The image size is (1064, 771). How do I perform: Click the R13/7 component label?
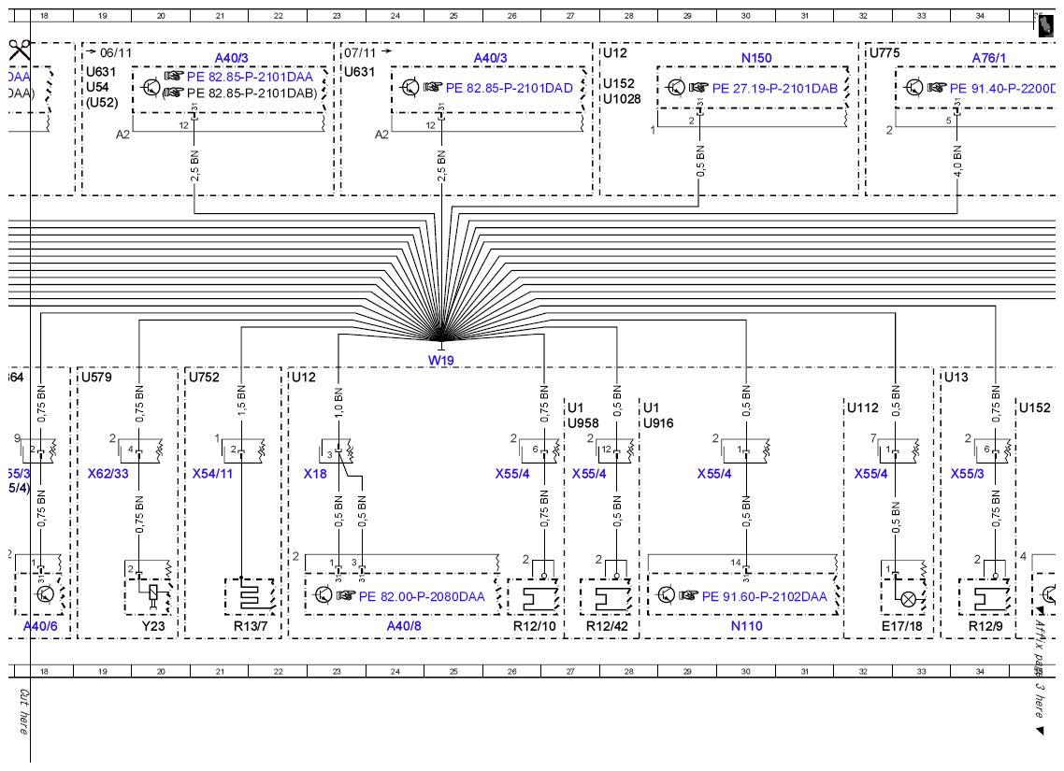(251, 626)
